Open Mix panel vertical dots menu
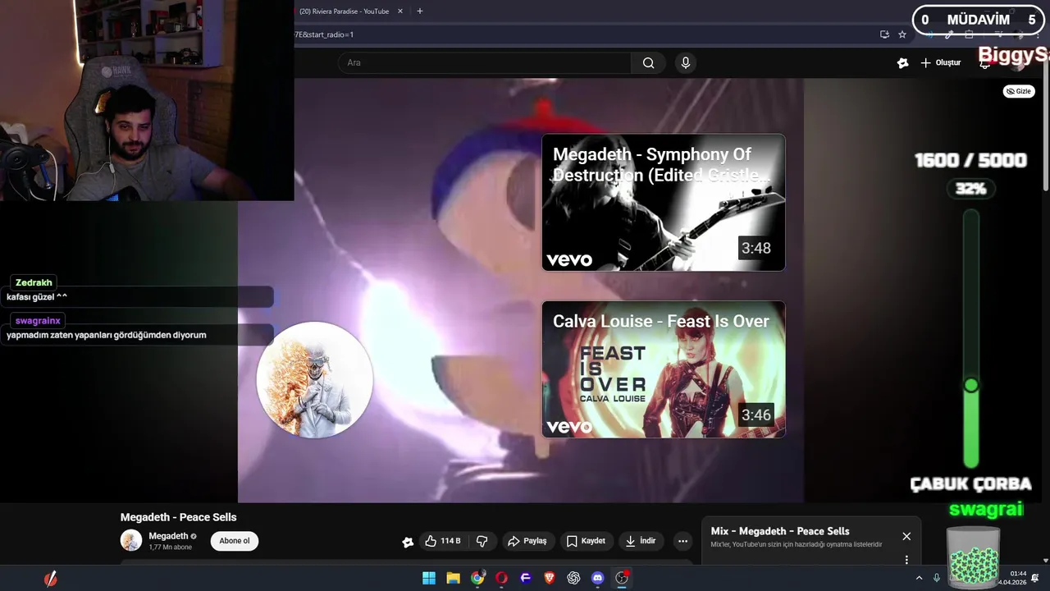Viewport: 1050px width, 591px height. [906, 560]
